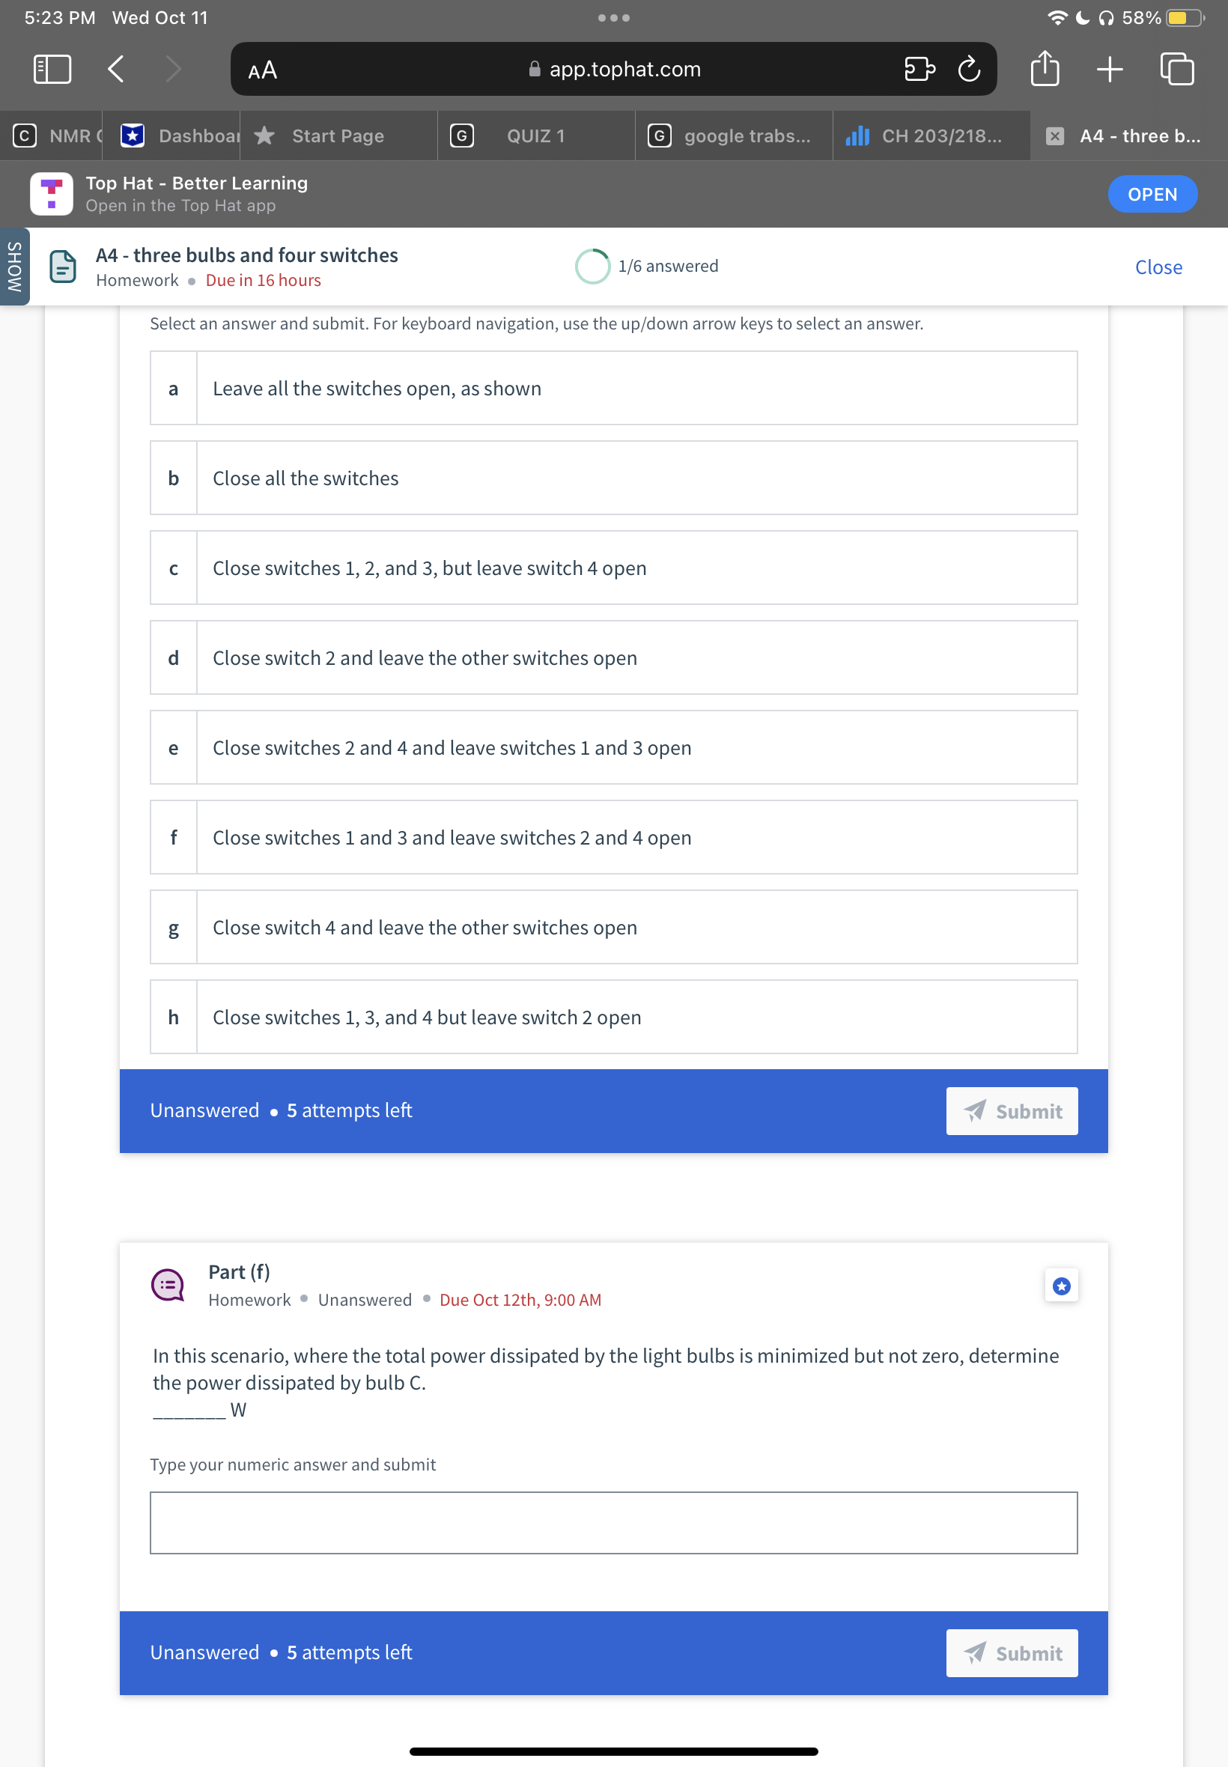
Task: Tap the homework document icon beside A4 title
Action: (x=61, y=266)
